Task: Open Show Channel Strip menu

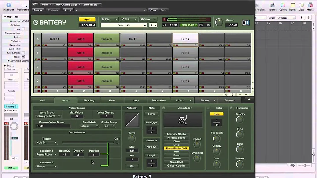Action: pos(67,4)
